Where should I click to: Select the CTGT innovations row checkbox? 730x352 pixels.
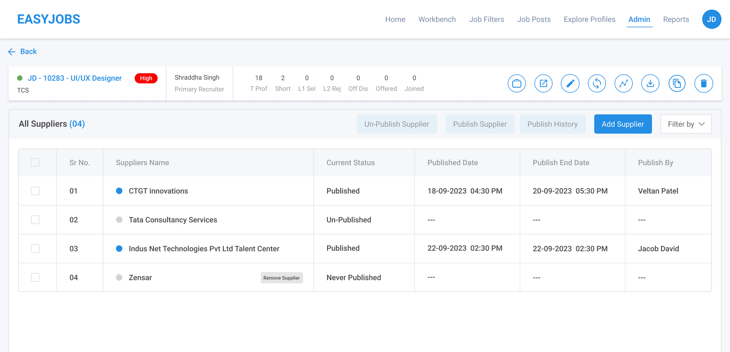pos(35,191)
